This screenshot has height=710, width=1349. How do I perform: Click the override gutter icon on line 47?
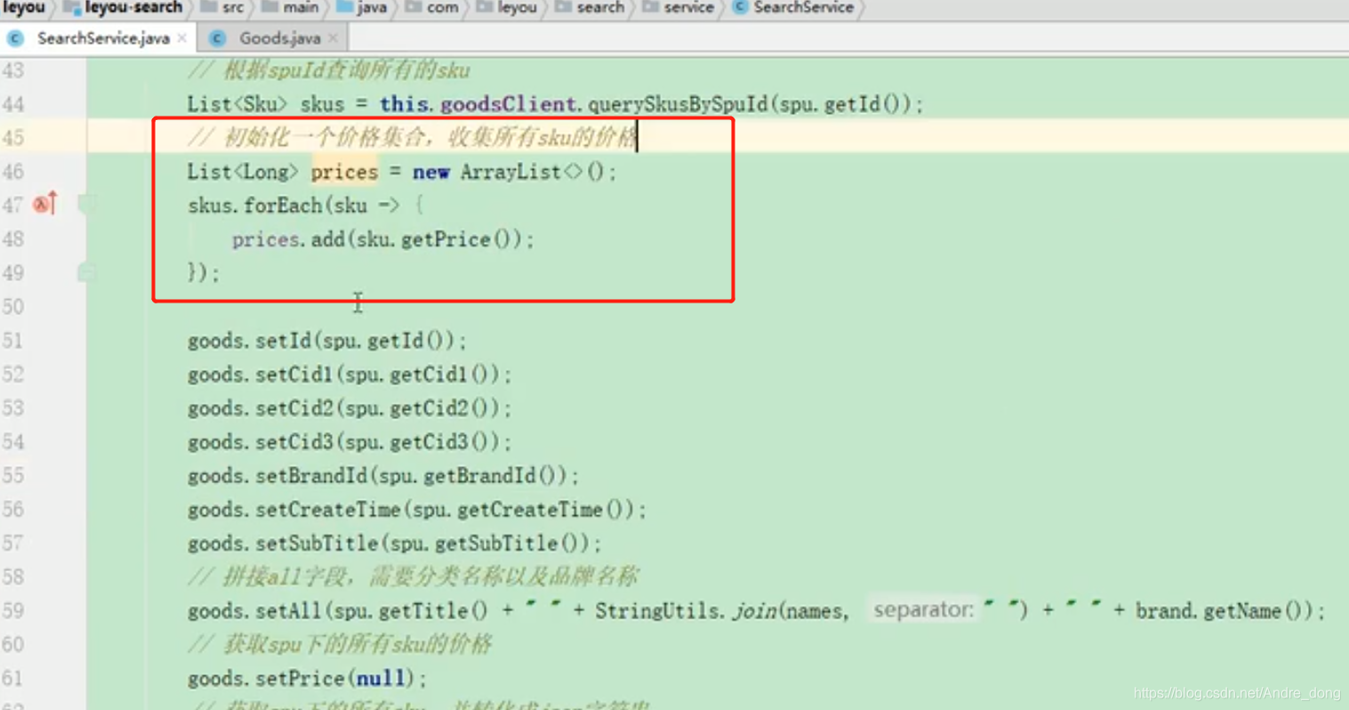(45, 204)
